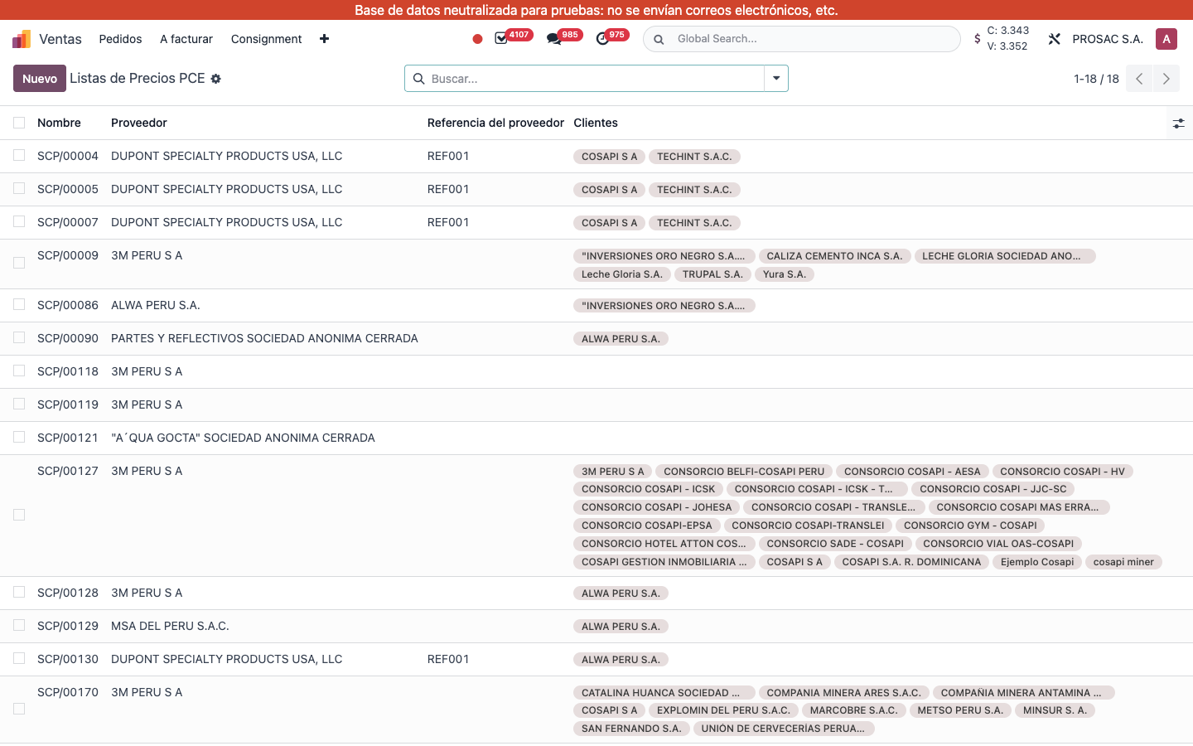Click PARTES Y REFLECTIVOS SOCIEDAD ANONIMA CERRADA
This screenshot has width=1193, height=746.
click(264, 338)
